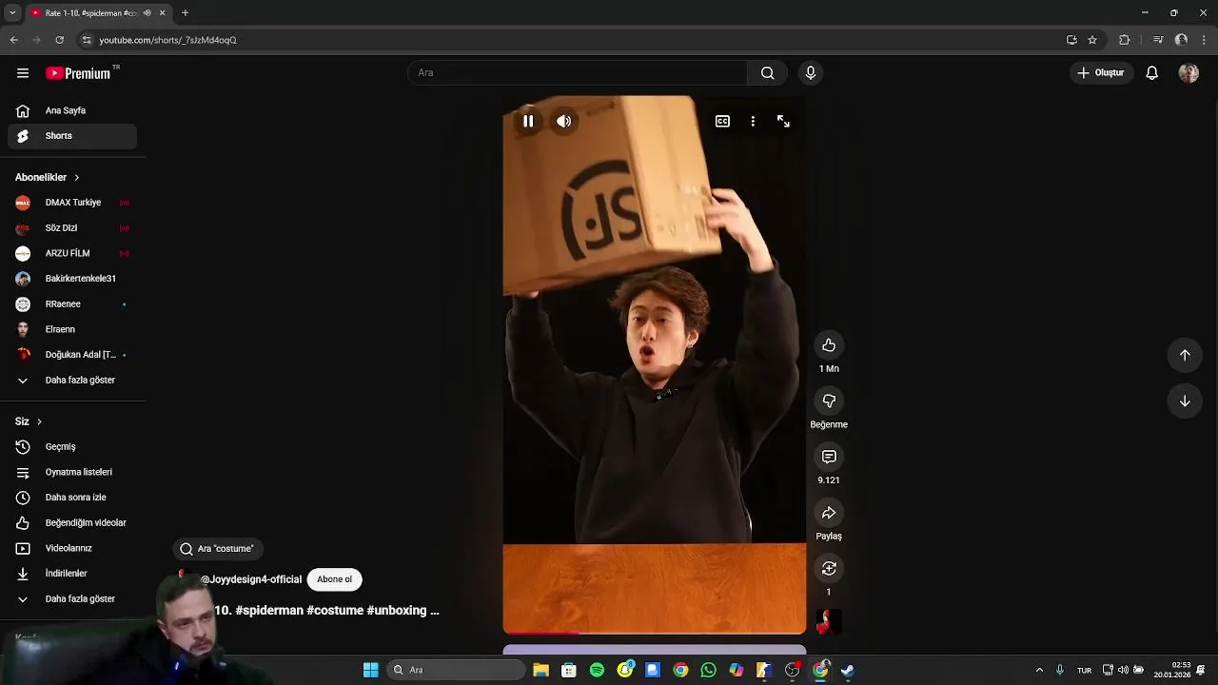Screen dimensions: 1218x685
Task: Toggle closed captions on the Short
Action: click(x=722, y=121)
